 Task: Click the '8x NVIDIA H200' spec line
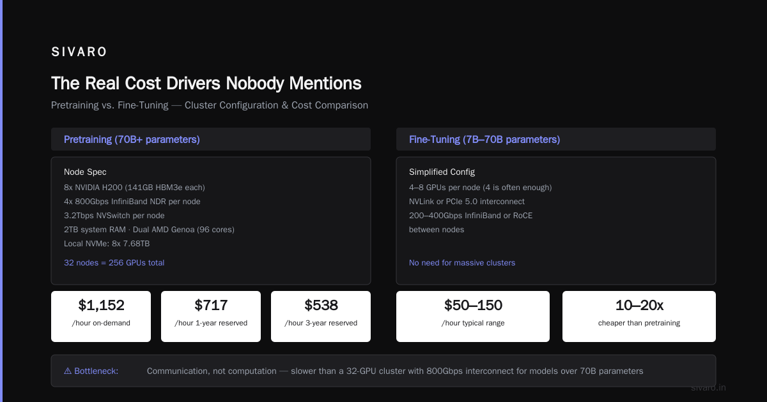[x=134, y=188]
